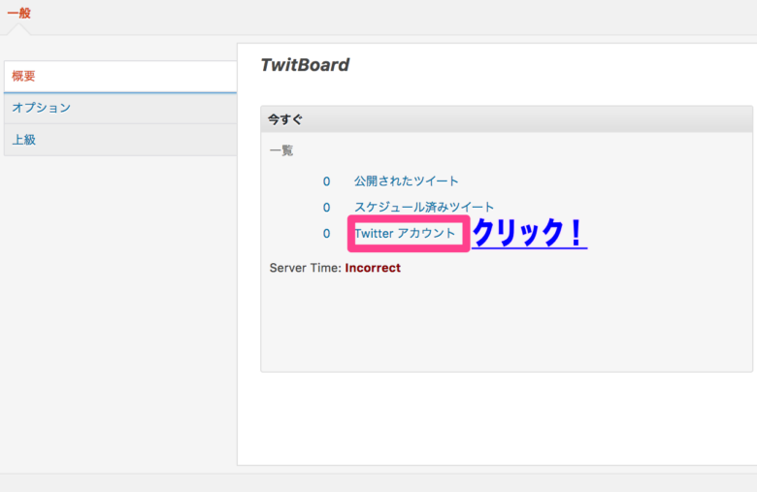The width and height of the screenshot is (757, 492).
Task: Open the 上級 sidebar tab
Action: coord(120,140)
